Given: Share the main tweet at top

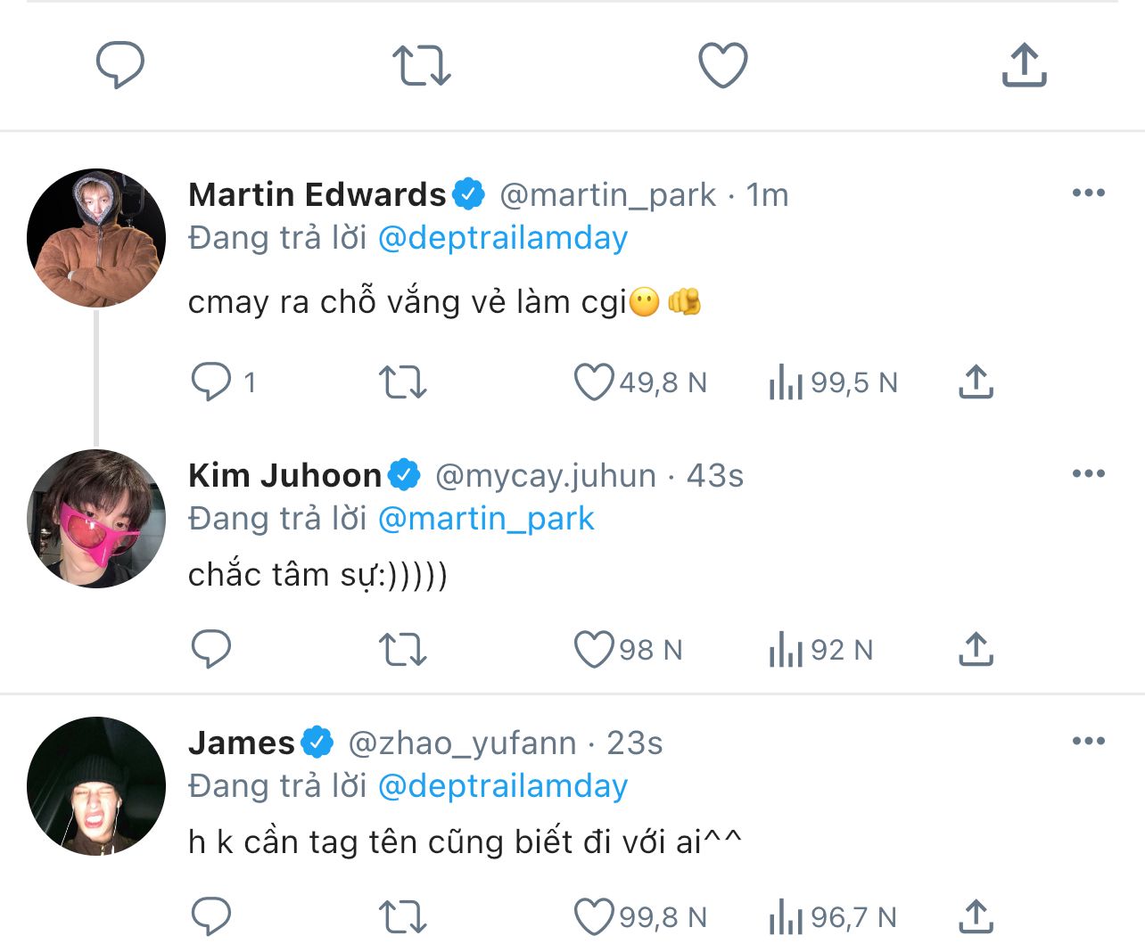Looking at the screenshot, I should point(1024,65).
